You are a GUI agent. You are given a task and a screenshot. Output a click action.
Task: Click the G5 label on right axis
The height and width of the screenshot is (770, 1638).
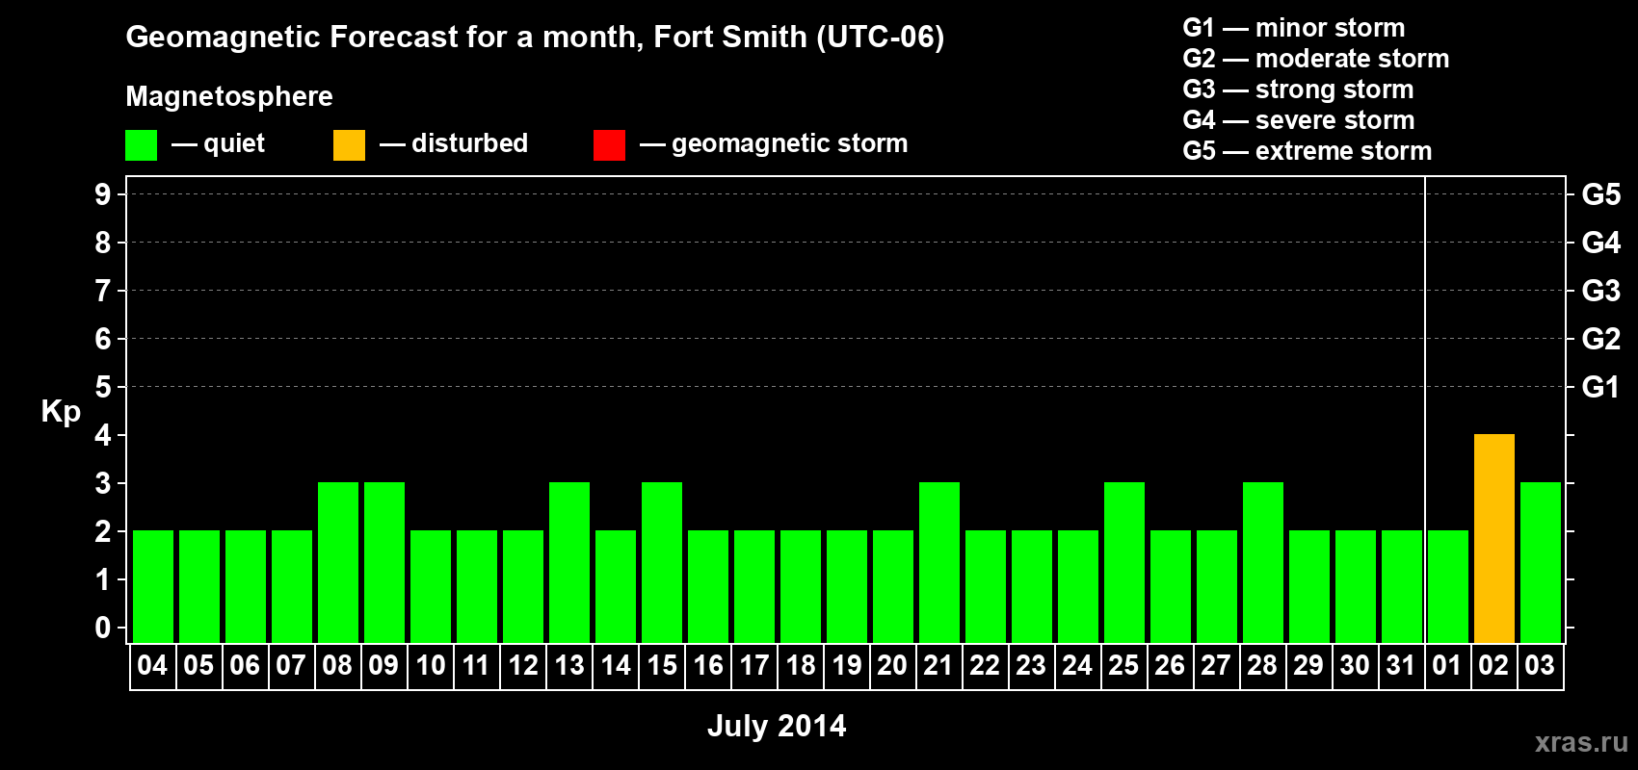point(1601,194)
